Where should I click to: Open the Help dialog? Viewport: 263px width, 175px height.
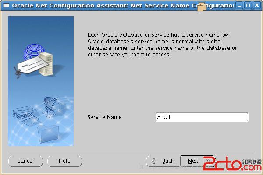pyautogui.click(x=64, y=161)
